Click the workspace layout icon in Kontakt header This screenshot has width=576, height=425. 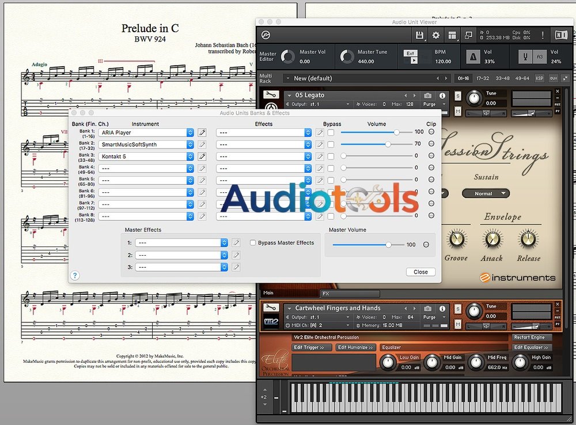coord(452,35)
